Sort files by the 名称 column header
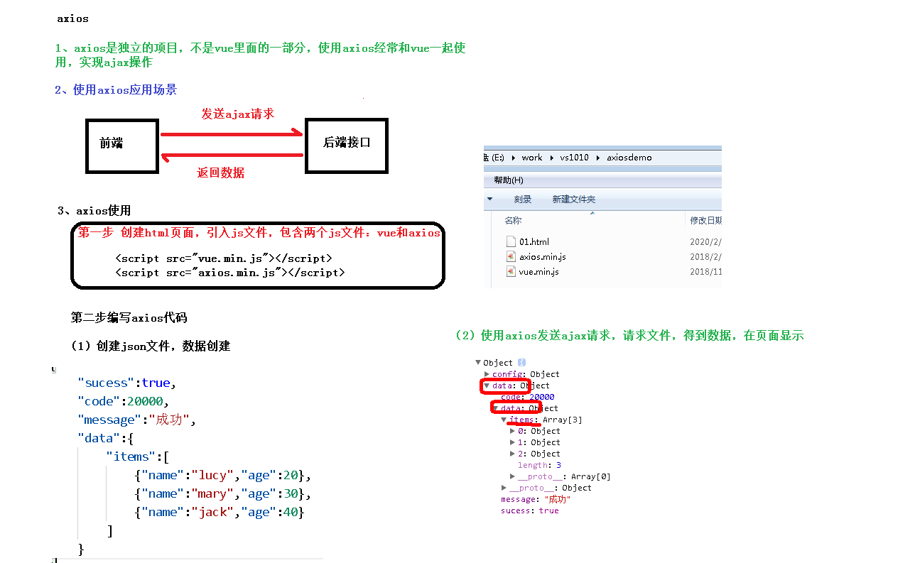Screen dimensions: 915x563 513,221
